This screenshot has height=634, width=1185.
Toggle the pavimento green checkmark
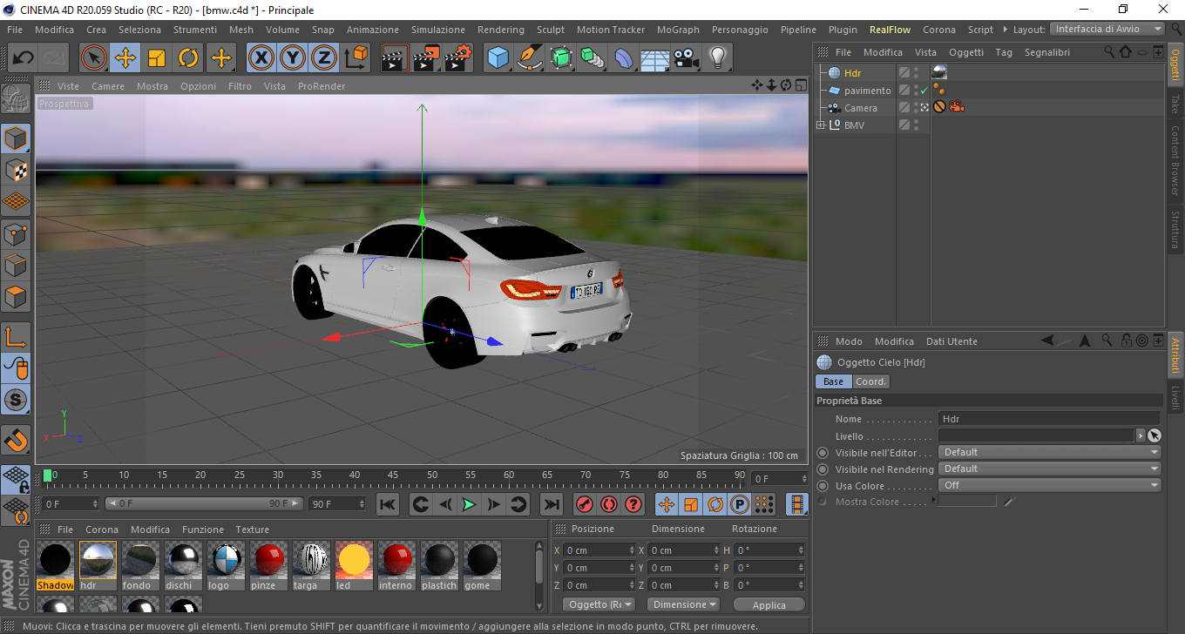tap(924, 91)
